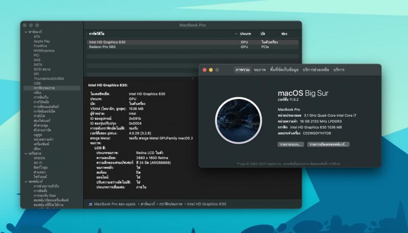Select SPI in the sidebar
This screenshot has width=408, height=233.
[36, 74]
